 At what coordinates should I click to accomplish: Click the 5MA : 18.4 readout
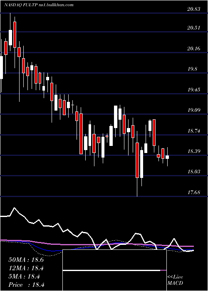coord(24,276)
